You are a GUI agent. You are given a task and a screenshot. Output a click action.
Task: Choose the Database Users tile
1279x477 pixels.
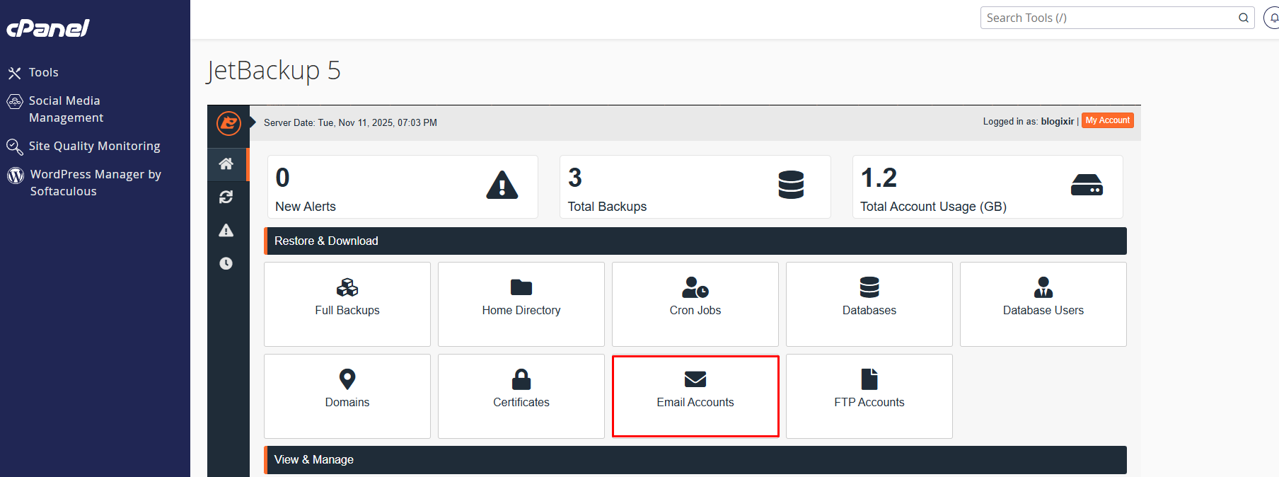[x=1043, y=304]
